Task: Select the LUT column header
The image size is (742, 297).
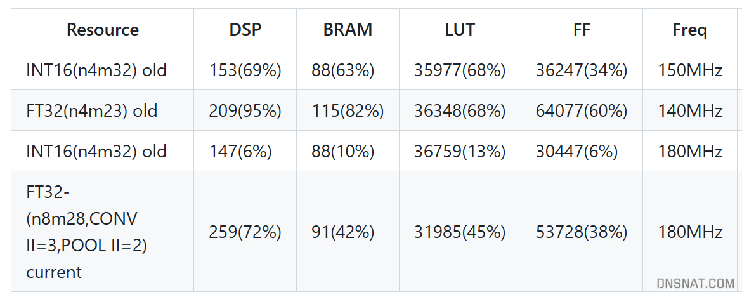Action: click(460, 29)
